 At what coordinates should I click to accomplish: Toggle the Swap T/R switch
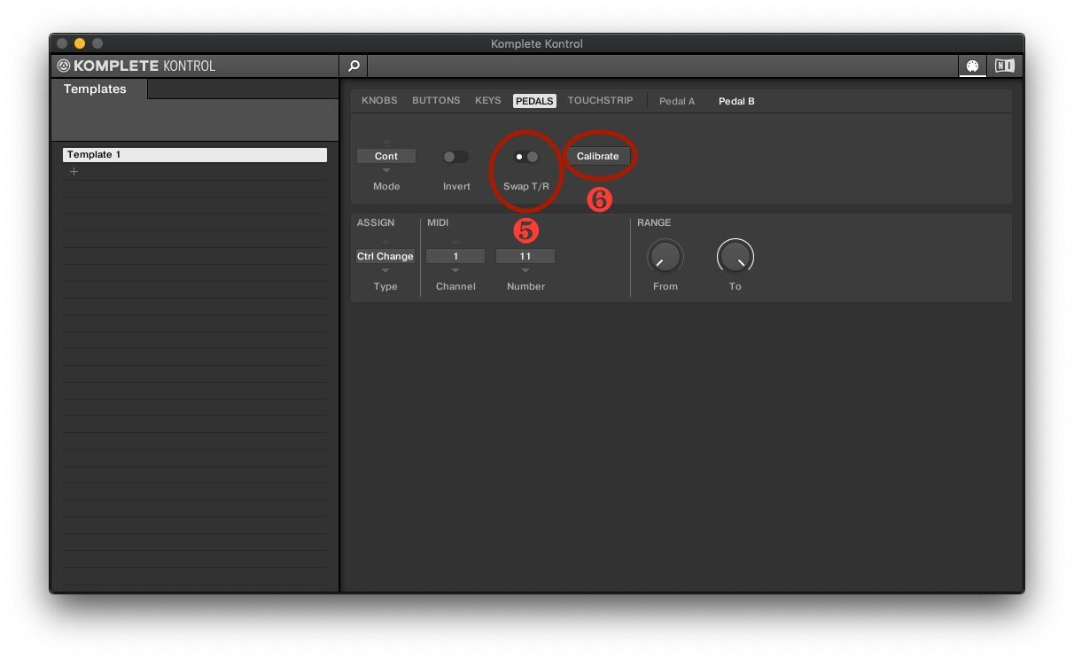[526, 157]
